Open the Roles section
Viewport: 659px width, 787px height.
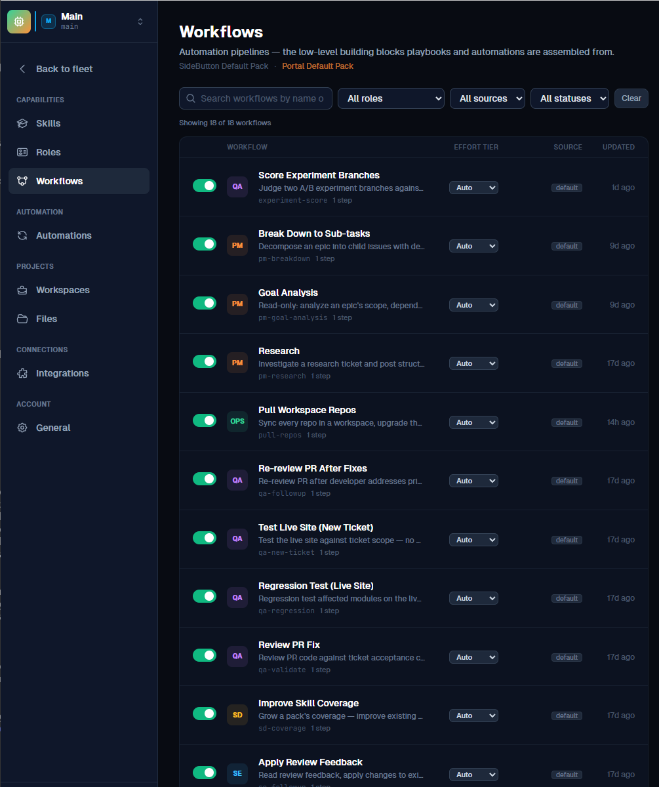79,152
